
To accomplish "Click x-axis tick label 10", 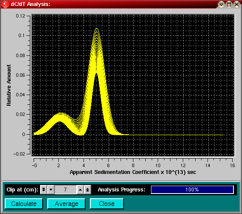I will tap(158, 165).
